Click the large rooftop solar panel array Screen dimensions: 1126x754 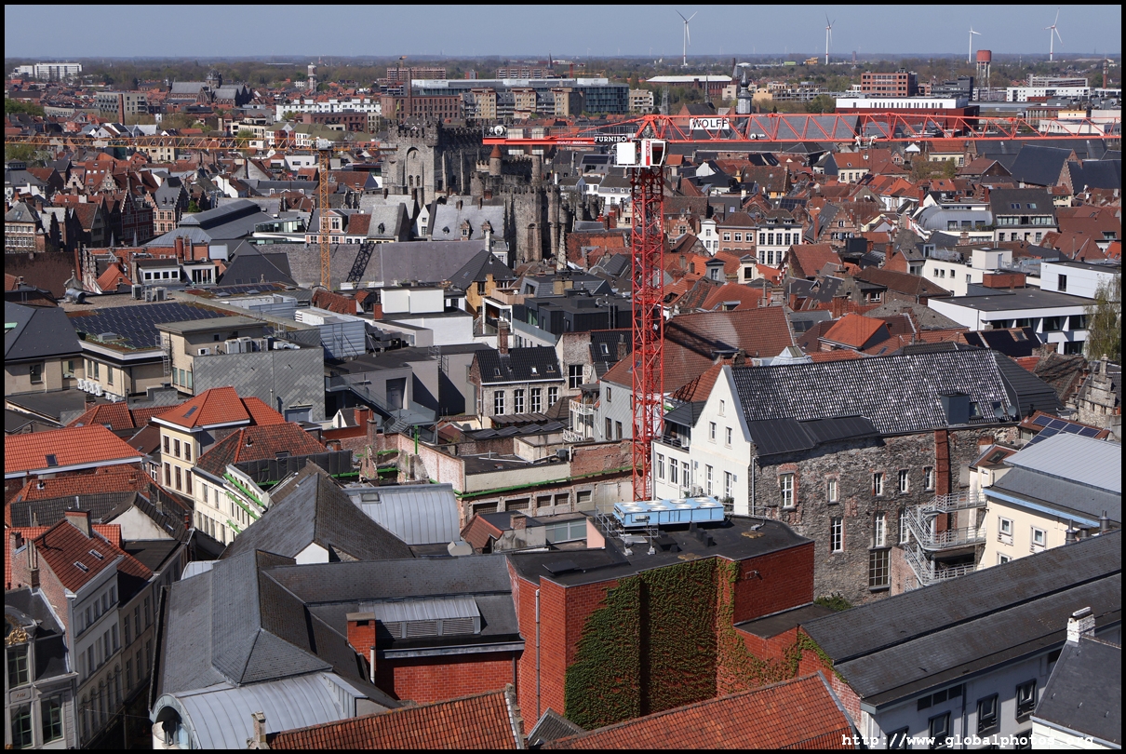click(140, 322)
